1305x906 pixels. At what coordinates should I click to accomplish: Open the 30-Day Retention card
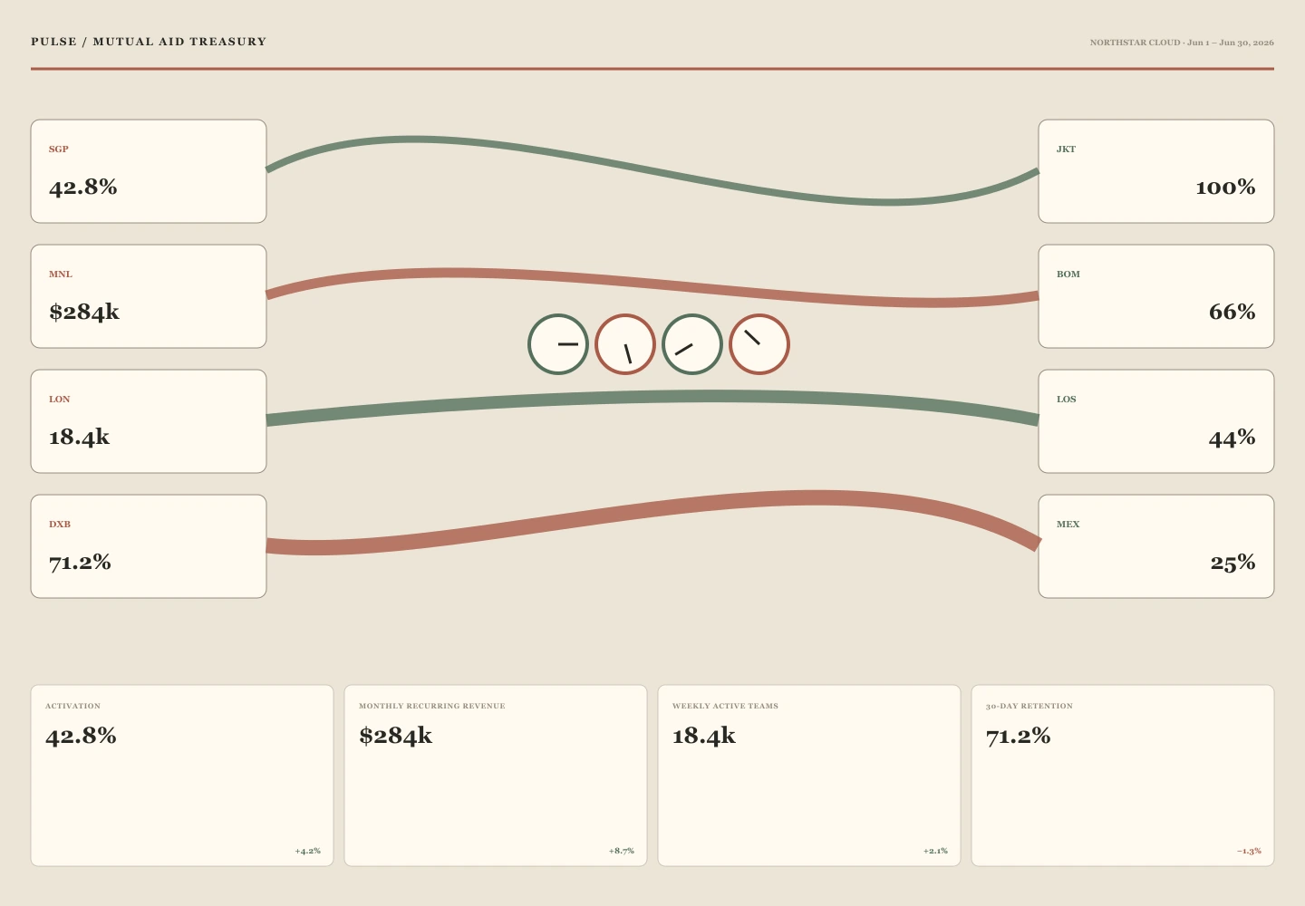[x=1123, y=776]
